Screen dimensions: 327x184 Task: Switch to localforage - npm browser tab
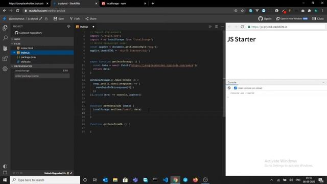pos(124,4)
